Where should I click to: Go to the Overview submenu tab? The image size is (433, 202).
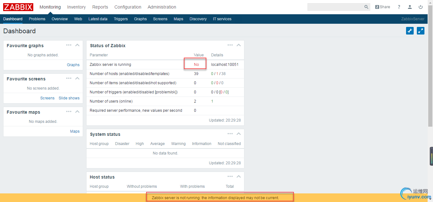tap(60, 19)
